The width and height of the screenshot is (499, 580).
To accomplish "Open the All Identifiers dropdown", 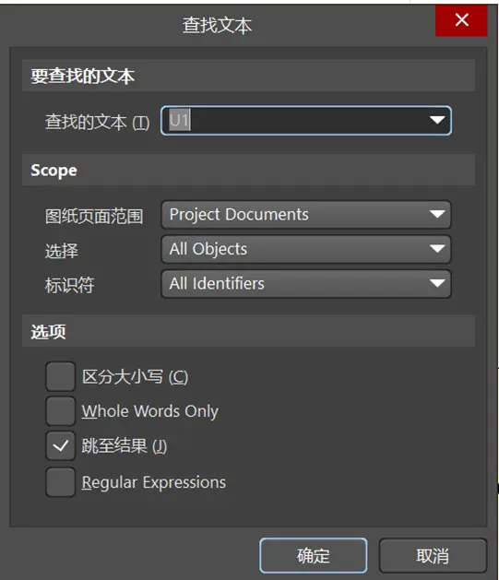I will point(306,284).
